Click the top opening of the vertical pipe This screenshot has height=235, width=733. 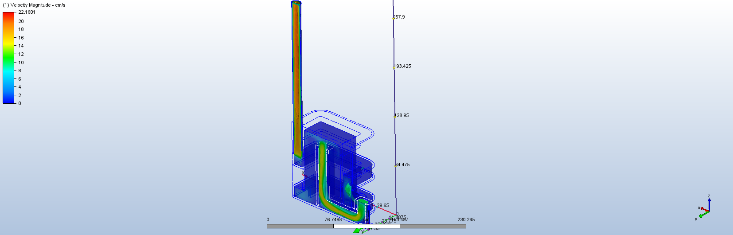(296, 3)
